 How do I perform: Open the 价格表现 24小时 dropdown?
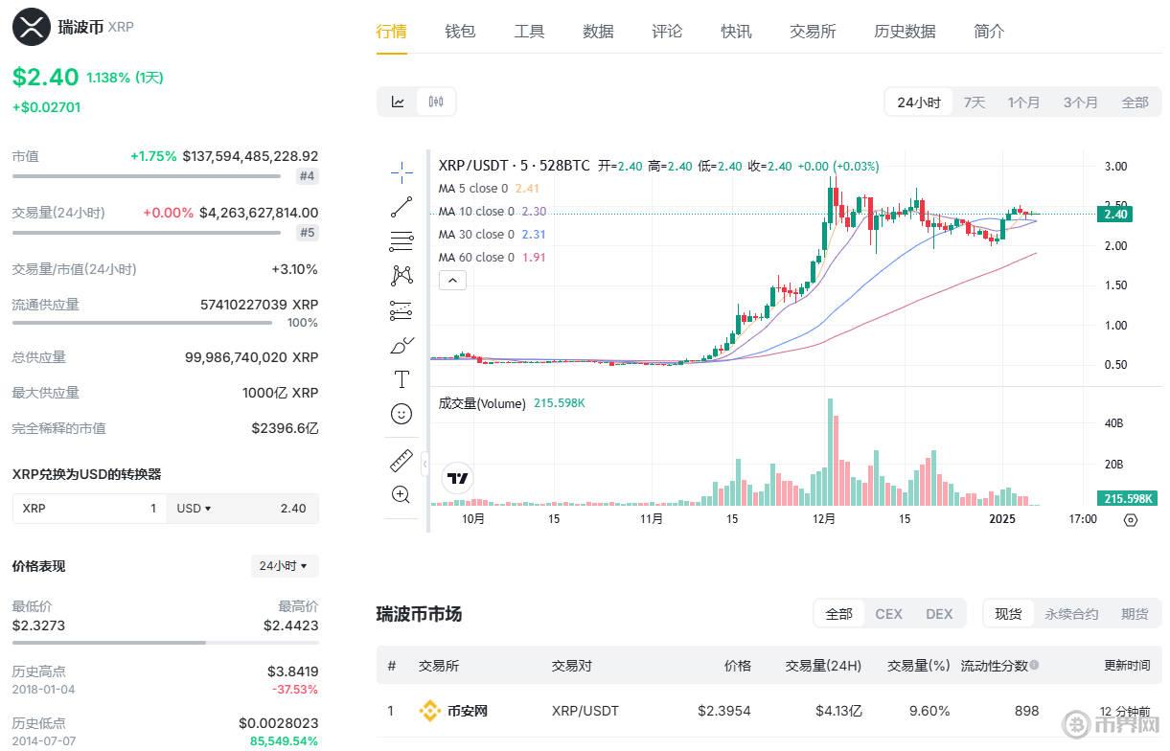(x=285, y=566)
